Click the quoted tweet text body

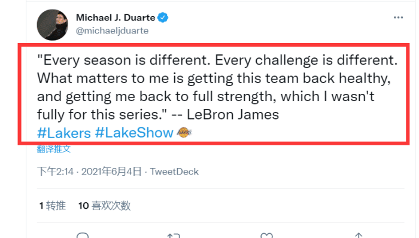pos(217,87)
